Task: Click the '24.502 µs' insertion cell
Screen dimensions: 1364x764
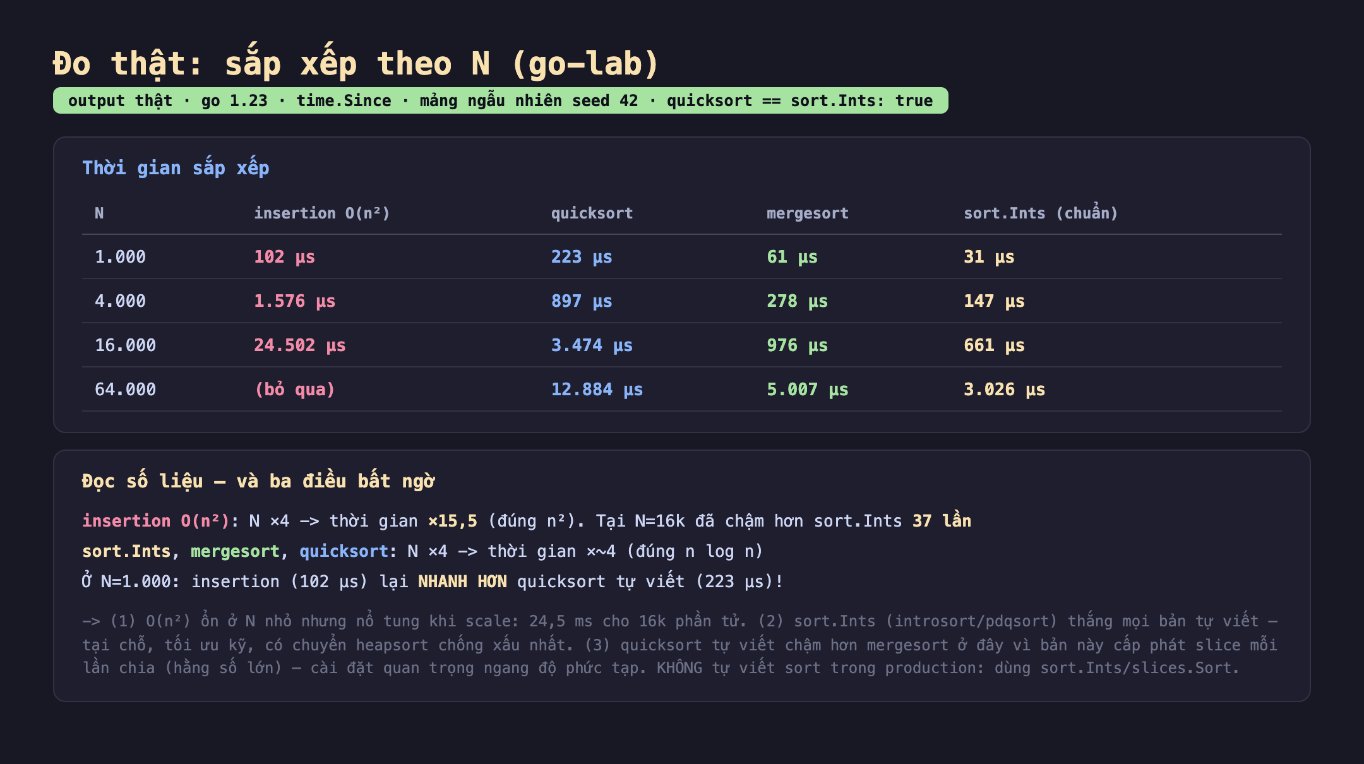Action: (x=300, y=345)
